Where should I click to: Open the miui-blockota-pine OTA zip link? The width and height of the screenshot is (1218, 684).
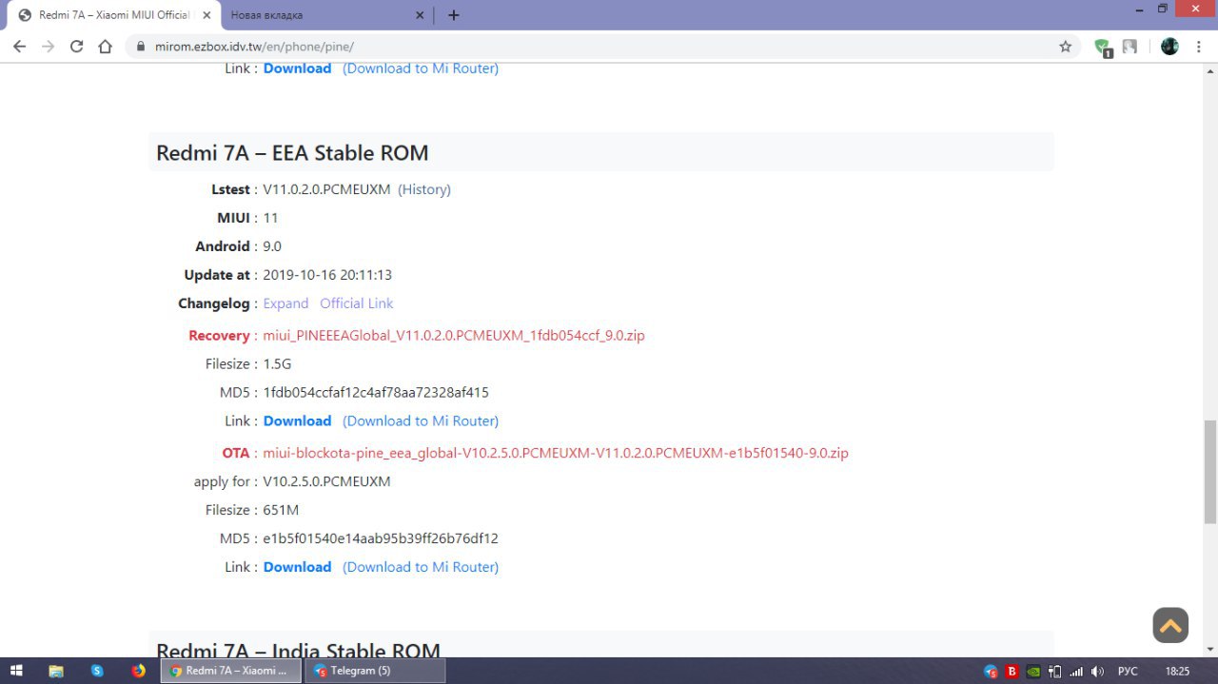click(556, 453)
